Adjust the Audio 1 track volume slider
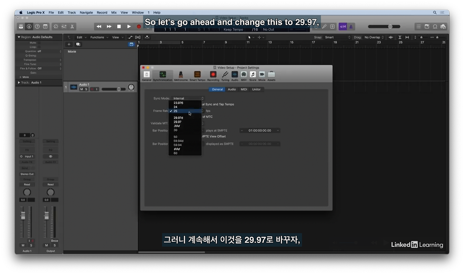Screen dimensions: 464x274 (113, 89)
